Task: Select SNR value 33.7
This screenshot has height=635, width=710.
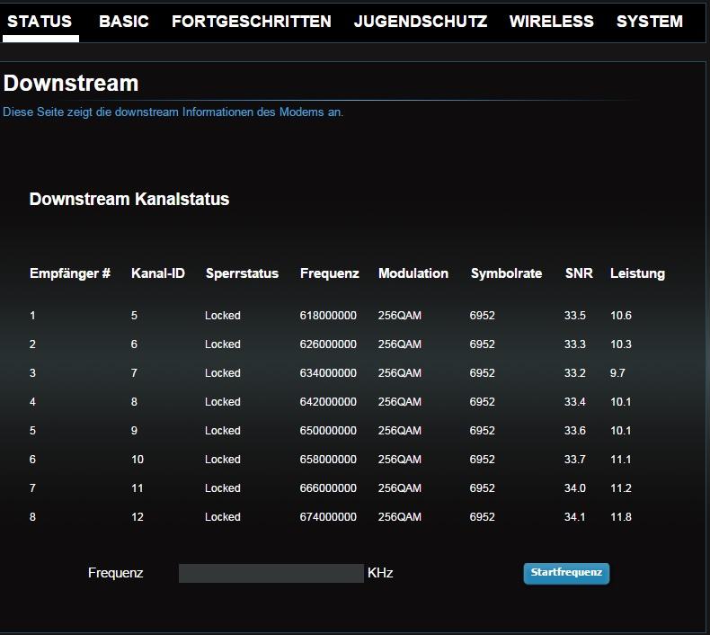Action: (x=574, y=459)
